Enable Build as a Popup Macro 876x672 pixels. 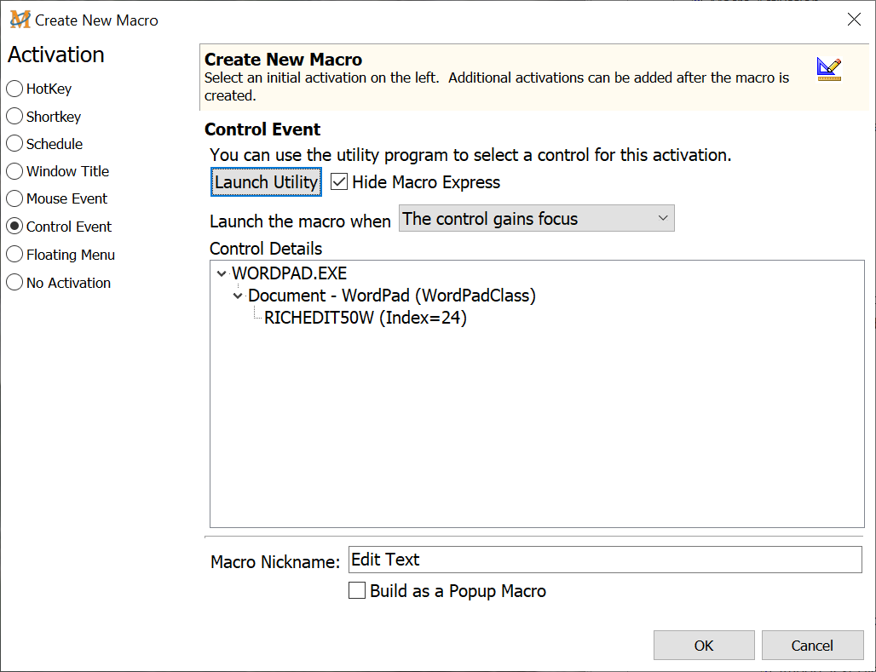(x=358, y=591)
